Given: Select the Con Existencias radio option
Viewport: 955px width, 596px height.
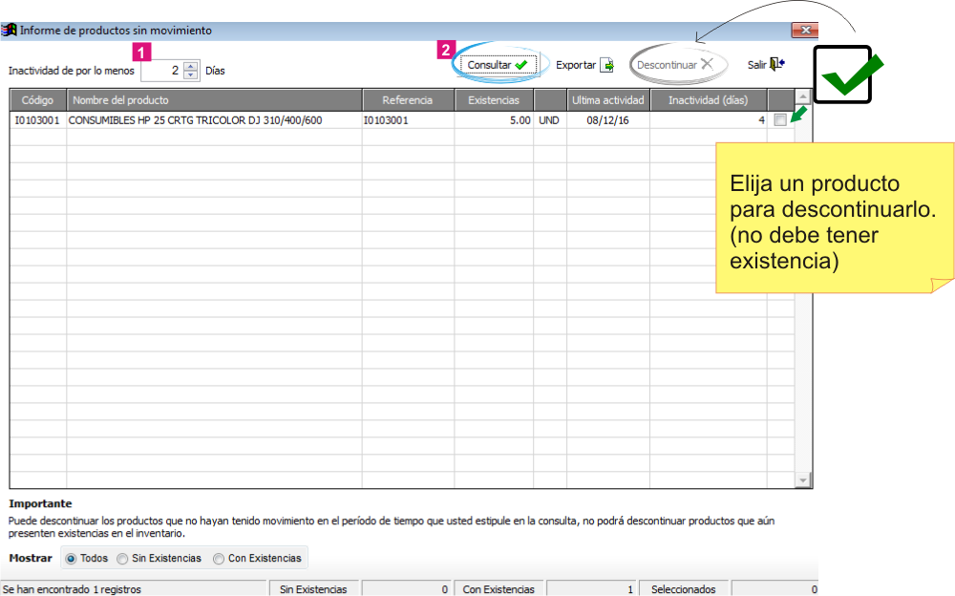Looking at the screenshot, I should click(x=219, y=558).
